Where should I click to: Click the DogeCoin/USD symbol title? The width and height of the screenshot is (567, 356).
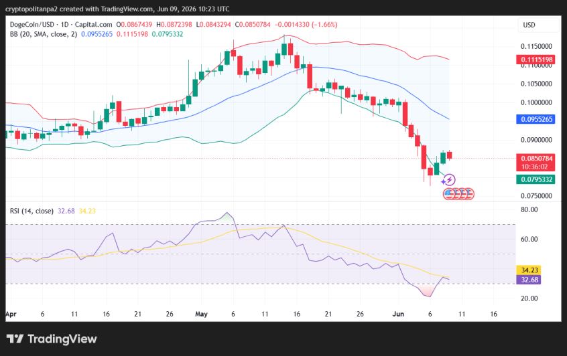61,25
